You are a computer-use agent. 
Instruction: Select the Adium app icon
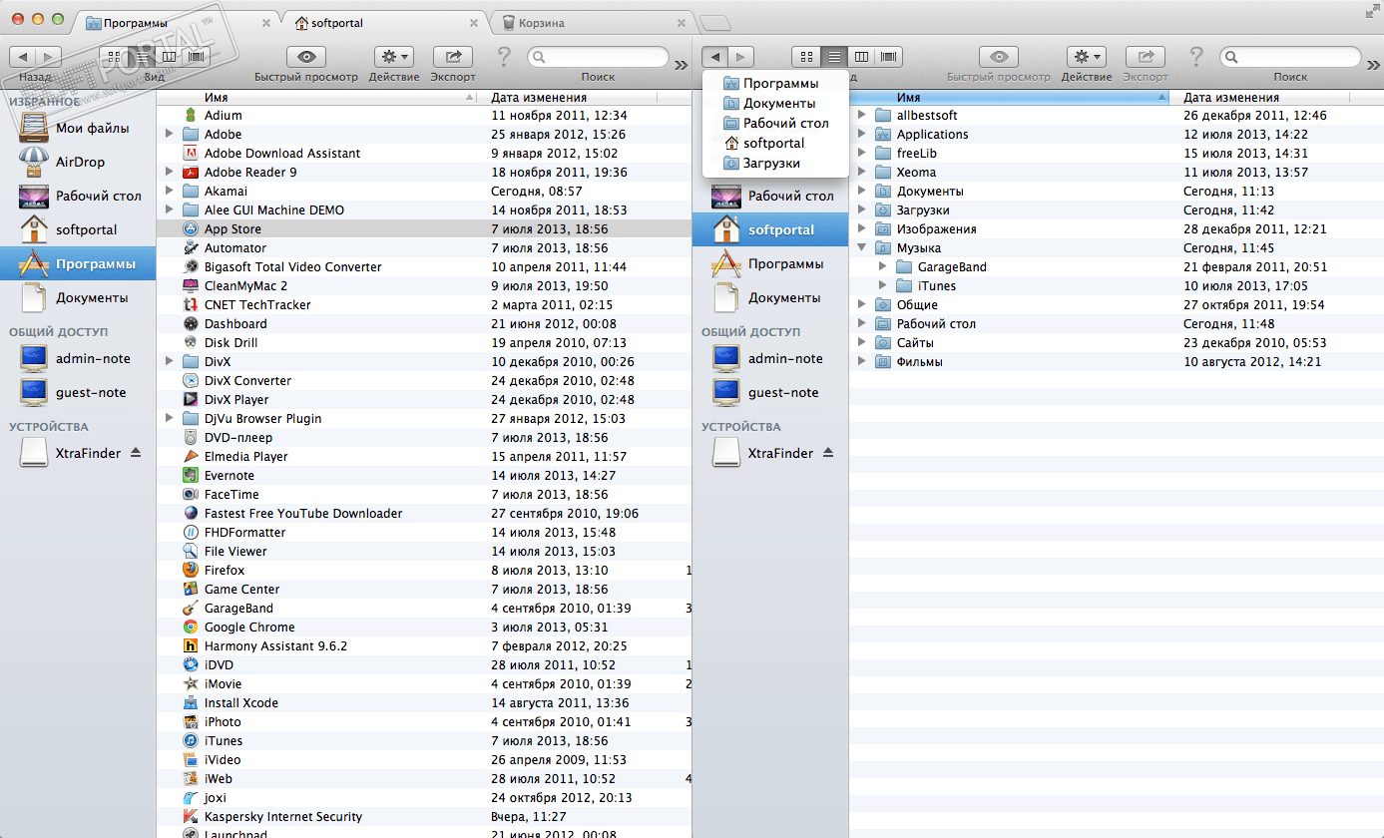coord(191,116)
